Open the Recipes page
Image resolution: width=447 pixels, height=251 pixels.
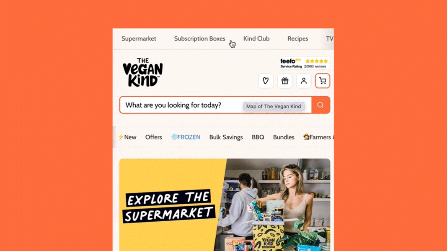[x=297, y=39]
